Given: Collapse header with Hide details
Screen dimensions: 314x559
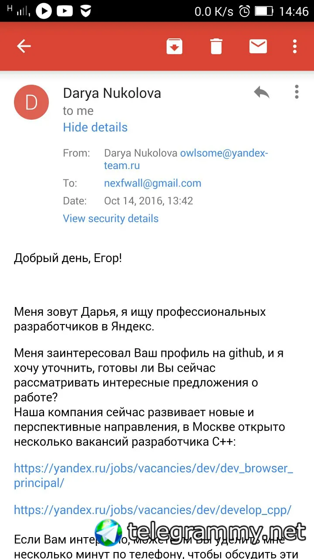Looking at the screenshot, I should pyautogui.click(x=95, y=128).
